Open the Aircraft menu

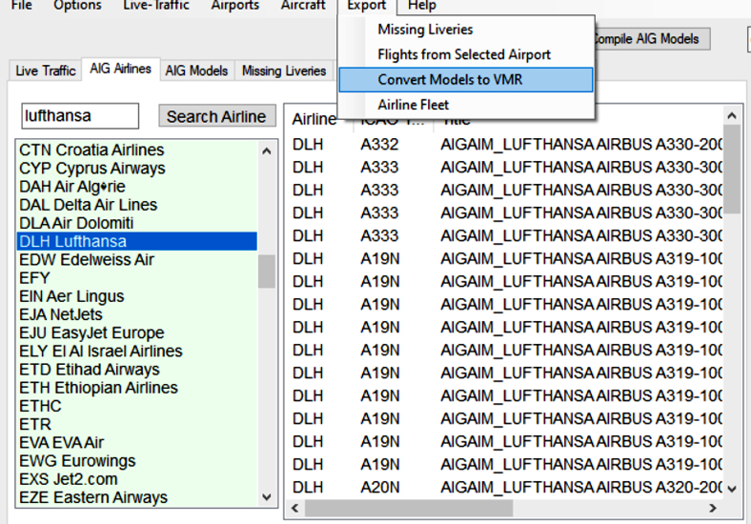[303, 6]
